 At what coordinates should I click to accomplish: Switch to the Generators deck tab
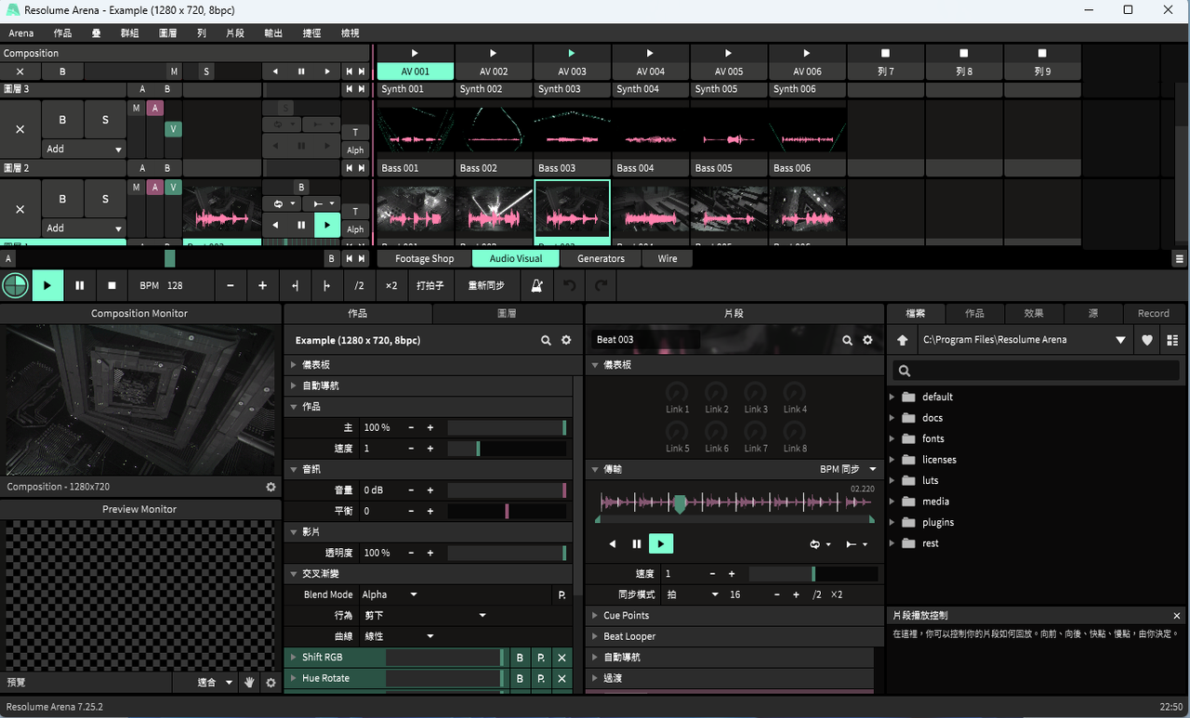click(601, 258)
